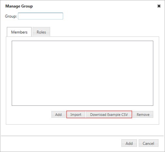The height and width of the screenshot is (152, 165).
Task: Close the Manage Group dialog with X
Action: tap(159, 6)
